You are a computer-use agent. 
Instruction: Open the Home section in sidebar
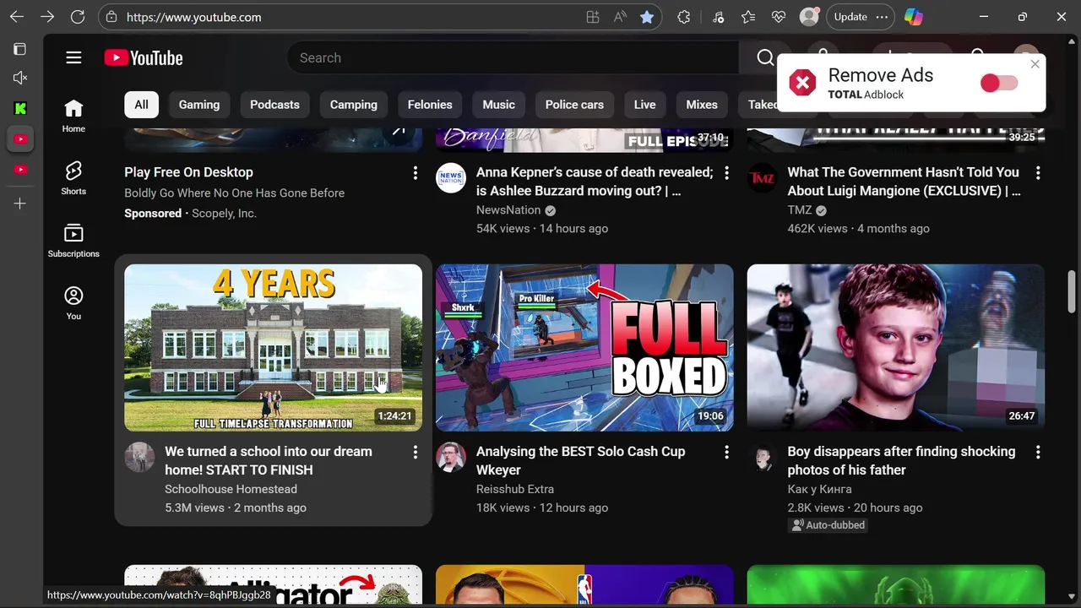click(73, 116)
